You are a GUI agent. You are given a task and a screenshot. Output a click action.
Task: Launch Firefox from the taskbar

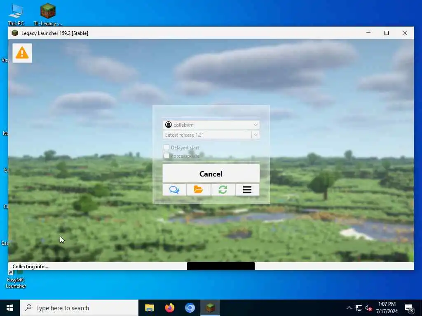click(x=169, y=308)
